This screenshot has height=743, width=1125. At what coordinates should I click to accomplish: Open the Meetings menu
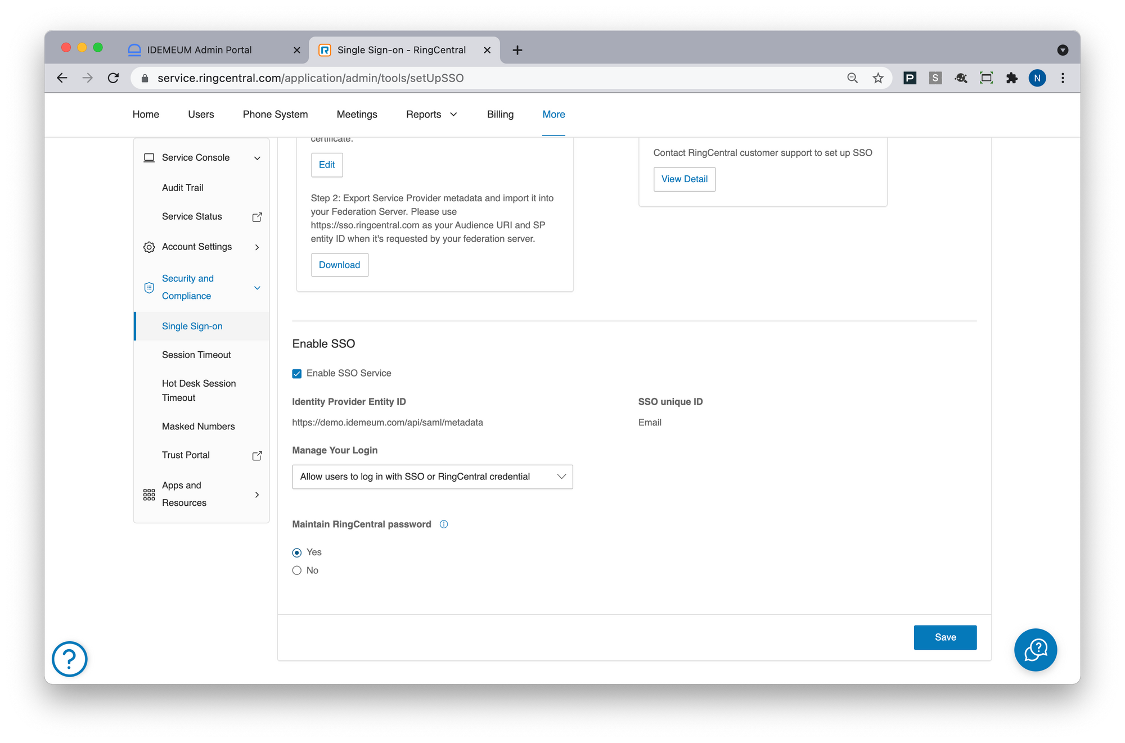coord(357,115)
